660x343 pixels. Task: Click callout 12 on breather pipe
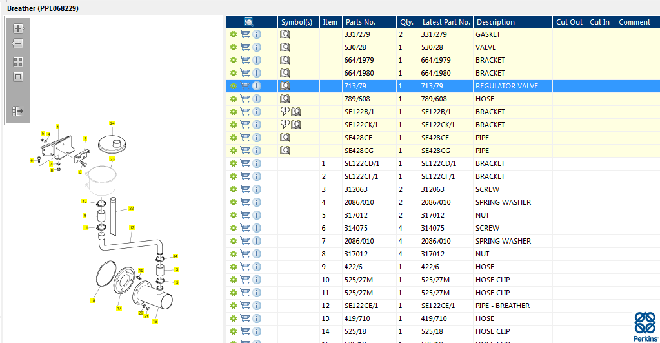[132, 227]
